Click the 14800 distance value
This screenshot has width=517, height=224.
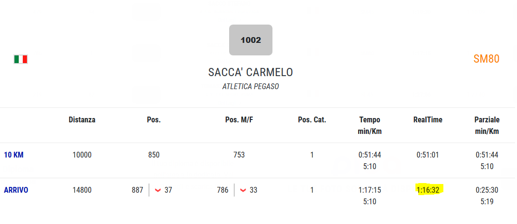[x=82, y=190]
